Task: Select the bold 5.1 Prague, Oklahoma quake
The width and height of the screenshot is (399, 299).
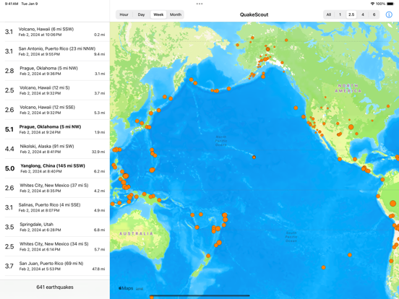Action: coord(55,129)
